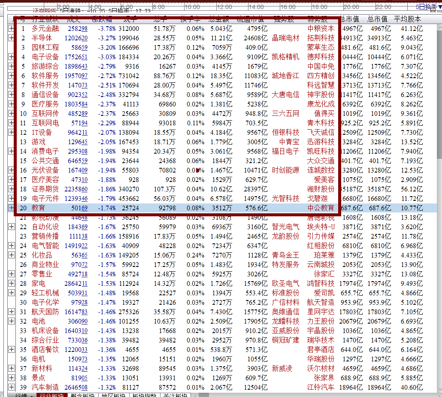Screen dimensions: 442x397
Task: Select the 旅游综合 sector name
Action: click(x=45, y=66)
